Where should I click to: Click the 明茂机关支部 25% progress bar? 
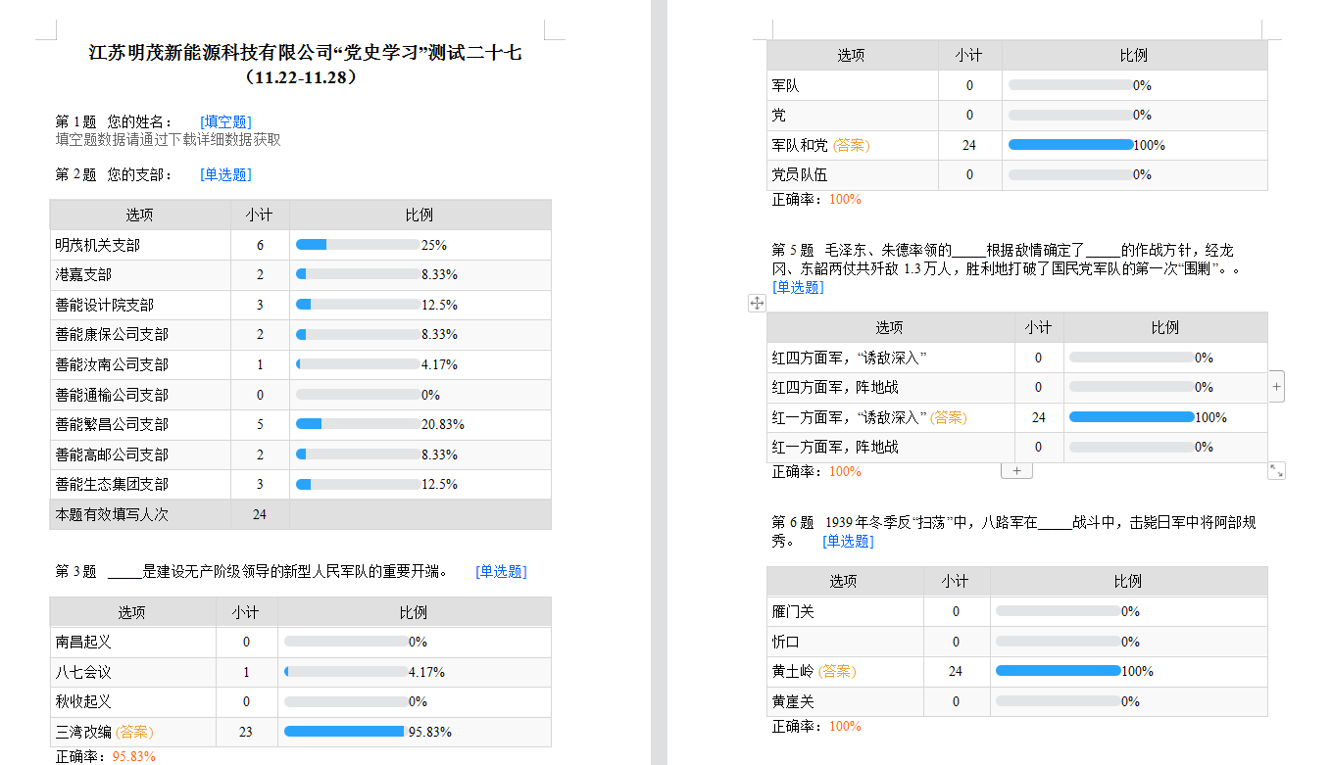[358, 245]
